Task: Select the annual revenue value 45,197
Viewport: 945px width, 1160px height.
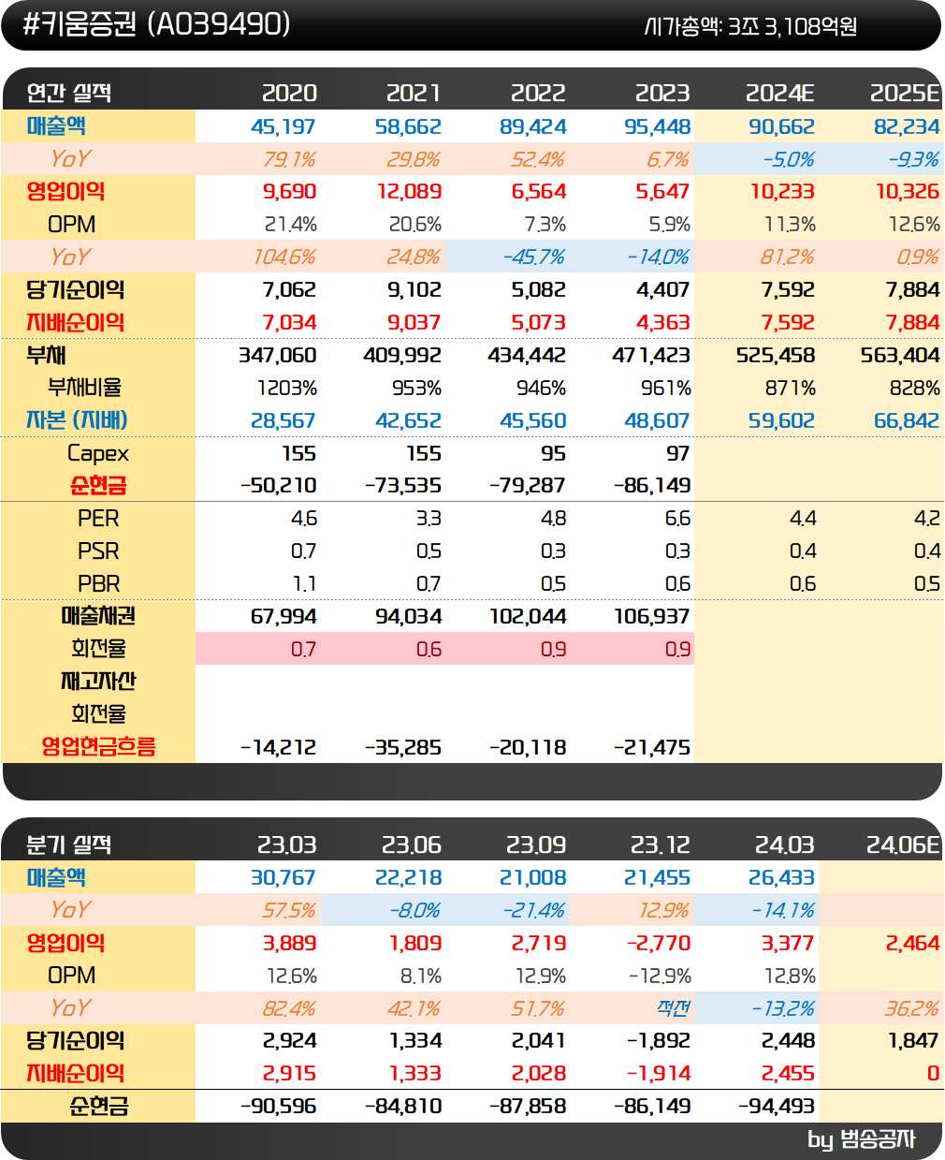Action: click(283, 126)
